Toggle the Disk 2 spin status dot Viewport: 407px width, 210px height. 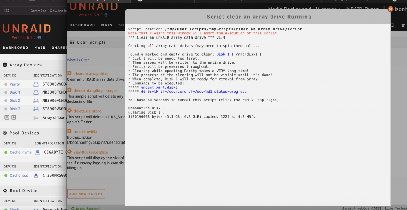pyautogui.click(x=6, y=101)
